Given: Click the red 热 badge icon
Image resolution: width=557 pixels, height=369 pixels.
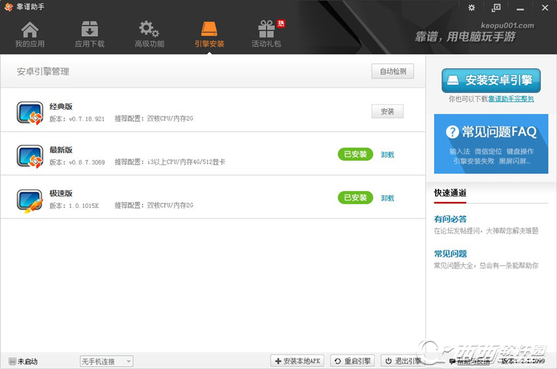Looking at the screenshot, I should [x=281, y=24].
